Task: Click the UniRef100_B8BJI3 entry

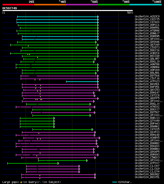Action: pyautogui.click(x=147, y=118)
